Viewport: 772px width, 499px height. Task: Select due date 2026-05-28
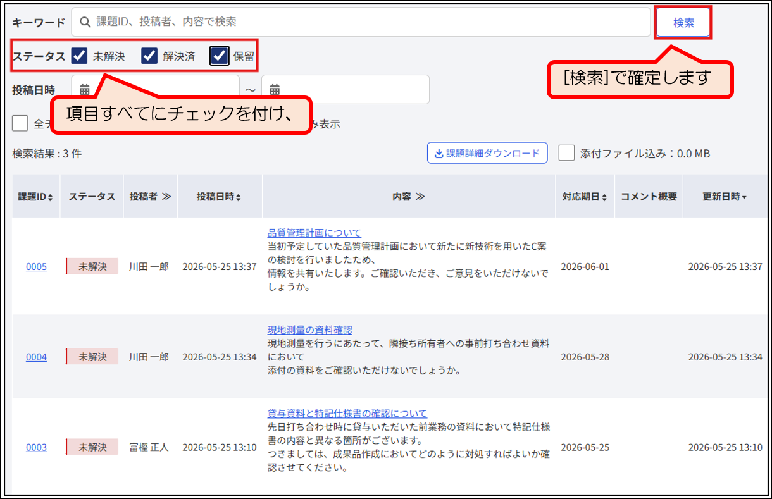[585, 357]
